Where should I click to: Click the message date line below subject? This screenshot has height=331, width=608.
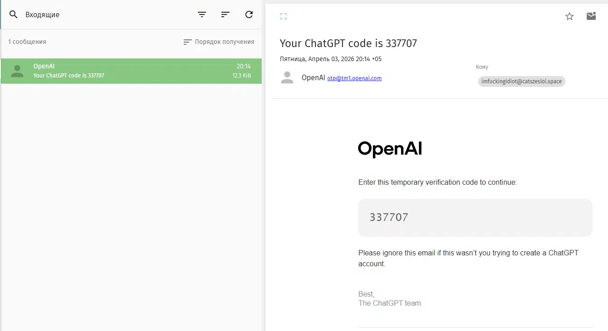(x=330, y=59)
